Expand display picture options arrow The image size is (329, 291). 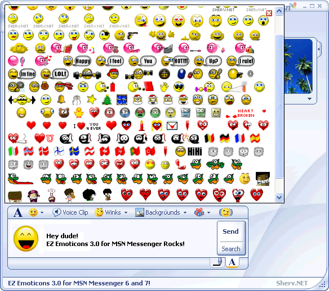(310, 99)
